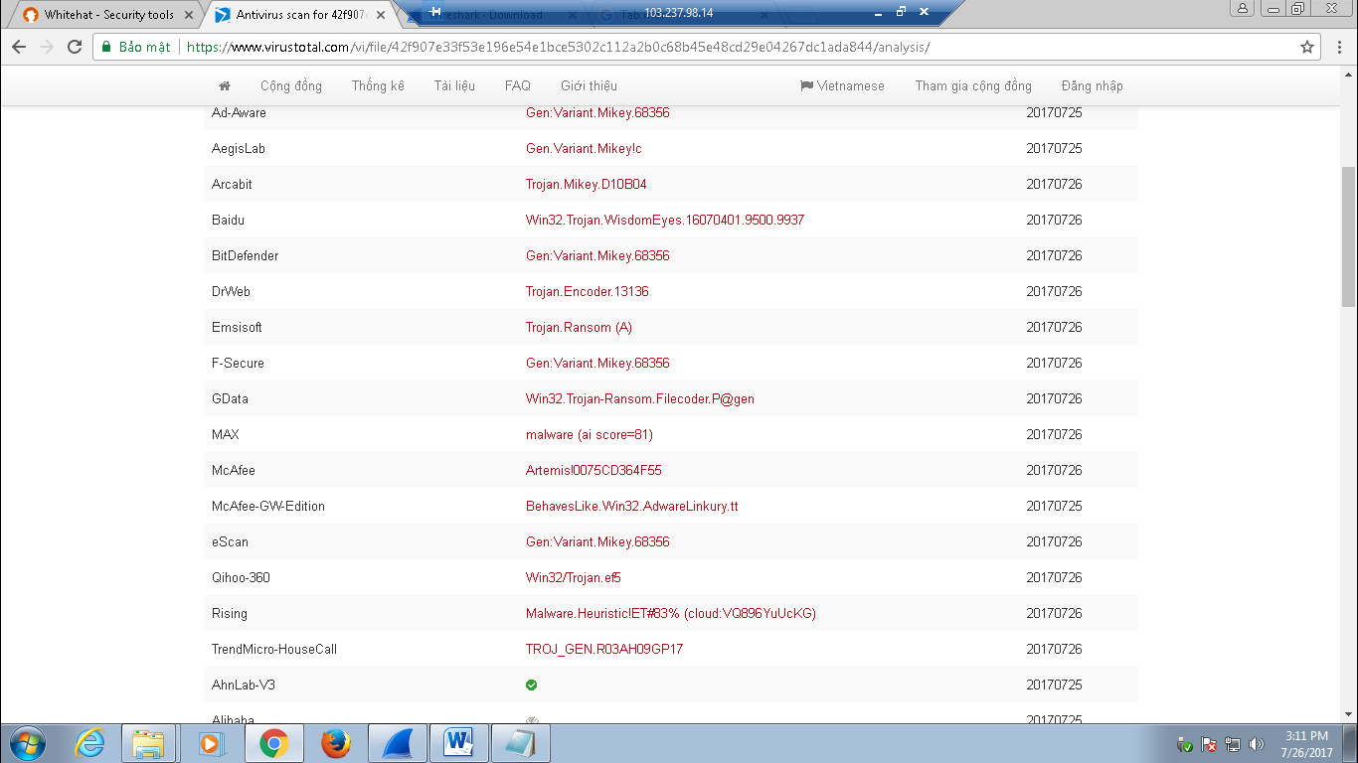Click the network tray icon
This screenshot has width=1358, height=763.
[1233, 744]
